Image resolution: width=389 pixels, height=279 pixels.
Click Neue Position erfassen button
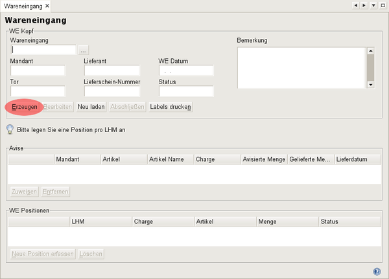(43, 254)
